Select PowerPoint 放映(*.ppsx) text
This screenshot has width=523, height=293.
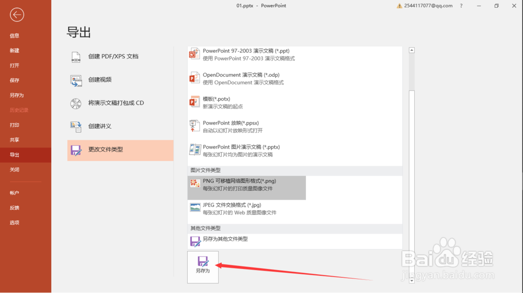click(x=231, y=123)
